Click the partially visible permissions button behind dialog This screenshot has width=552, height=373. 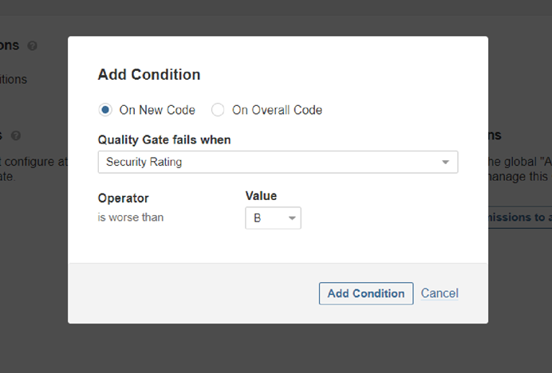point(520,218)
